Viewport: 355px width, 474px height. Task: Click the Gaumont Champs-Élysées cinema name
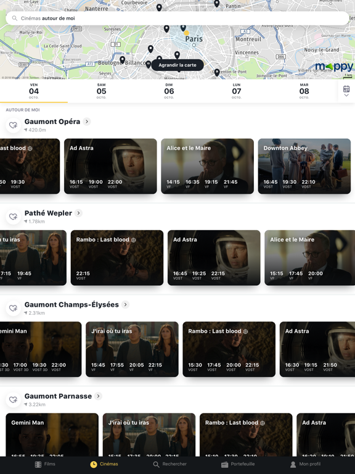[71, 304]
